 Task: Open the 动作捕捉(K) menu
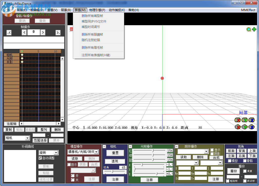(117, 10)
